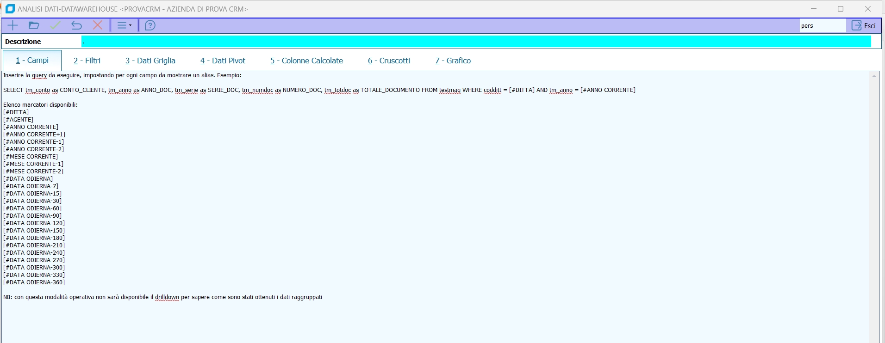Minimize the Analisi Dati window

pyautogui.click(x=814, y=9)
